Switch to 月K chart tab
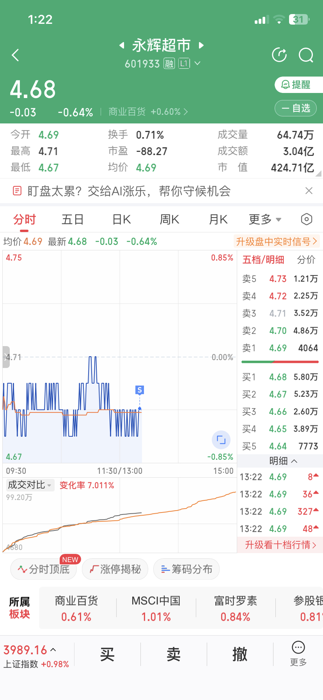Image resolution: width=323 pixels, height=700 pixels. [x=218, y=220]
